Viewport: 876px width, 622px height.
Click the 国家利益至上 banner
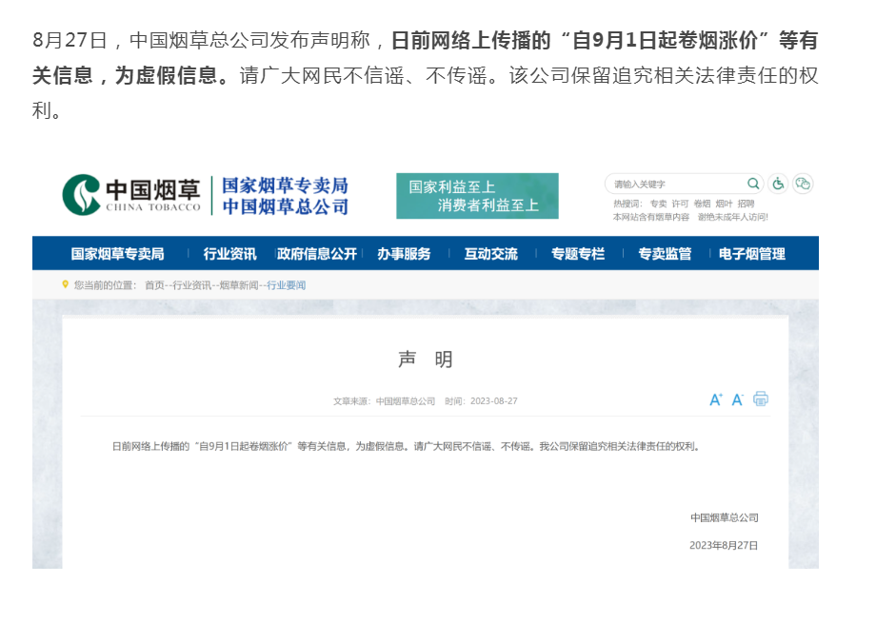(477, 196)
